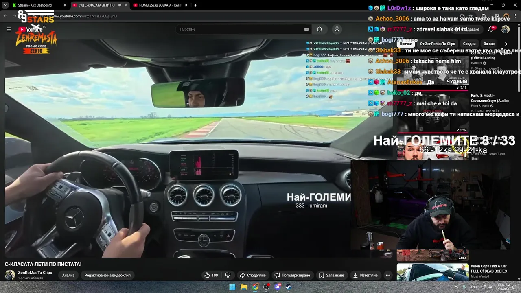The height and width of the screenshot is (293, 521).
Task: Click Редактиране на видеоклип button
Action: click(x=107, y=275)
